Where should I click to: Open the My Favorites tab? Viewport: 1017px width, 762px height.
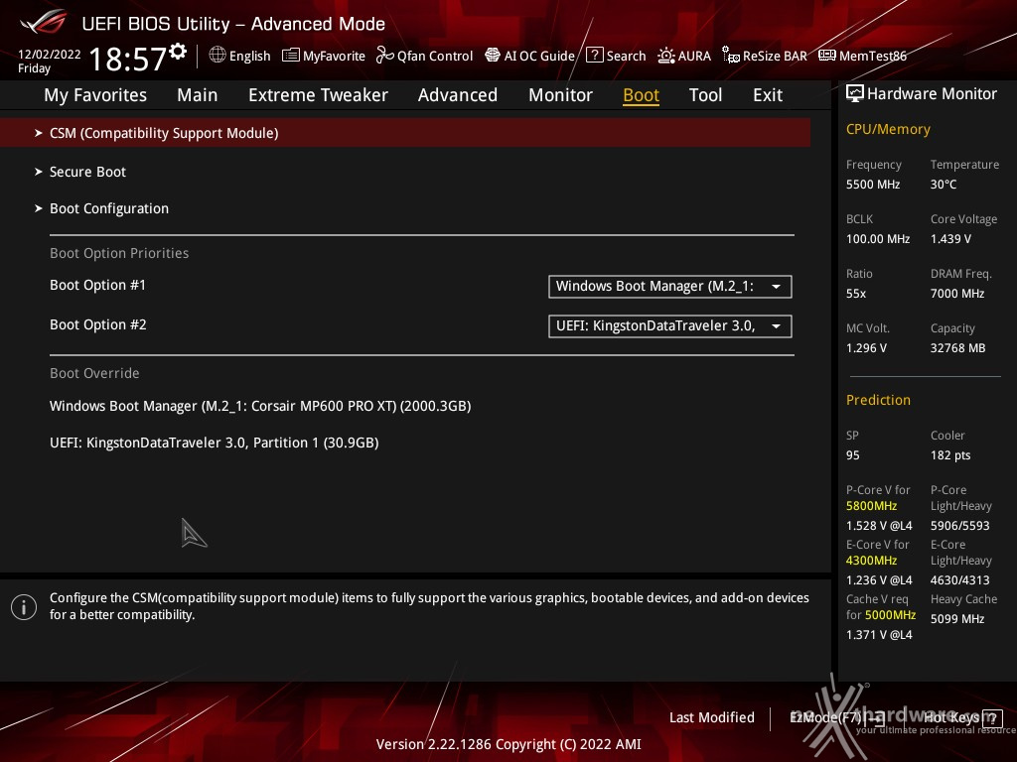95,95
